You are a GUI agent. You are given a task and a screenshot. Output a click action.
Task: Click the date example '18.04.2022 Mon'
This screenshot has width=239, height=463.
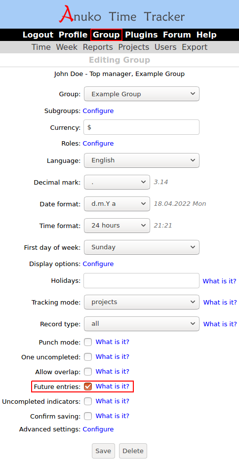click(180, 204)
